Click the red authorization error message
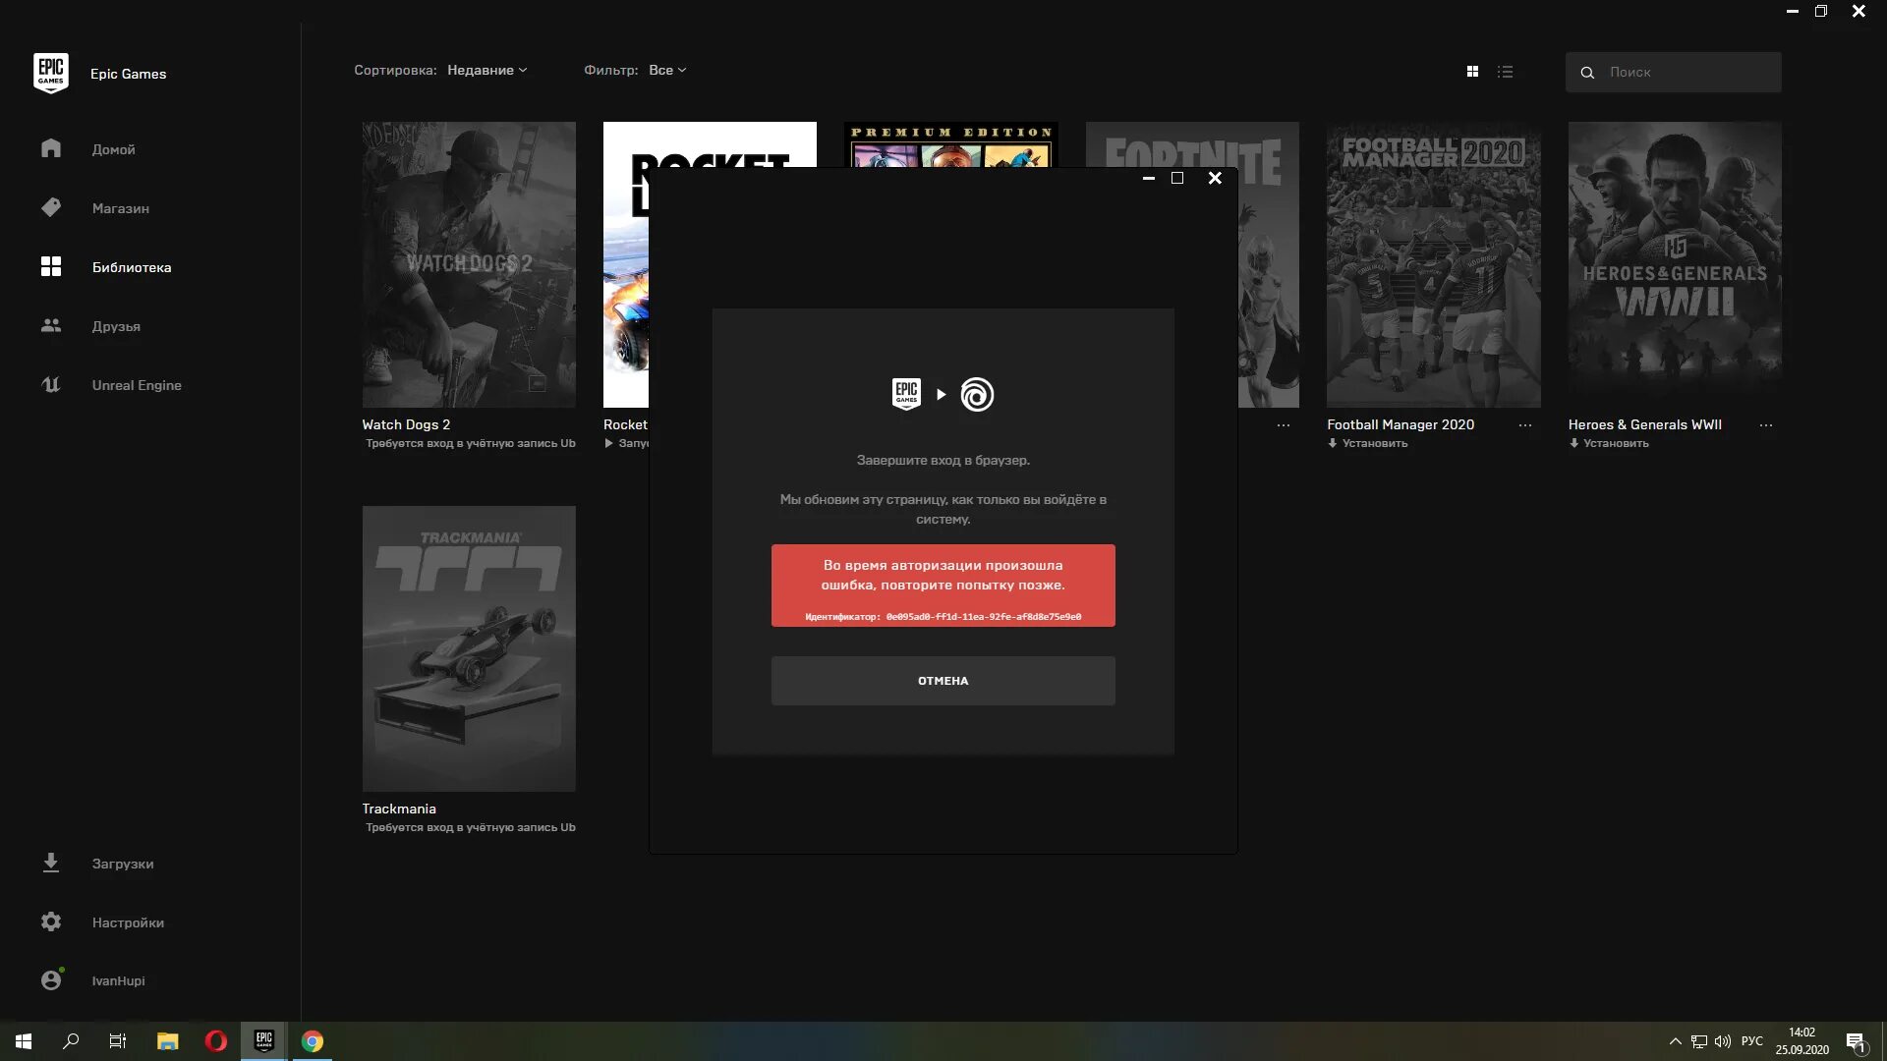The image size is (1887, 1061). tap(943, 586)
